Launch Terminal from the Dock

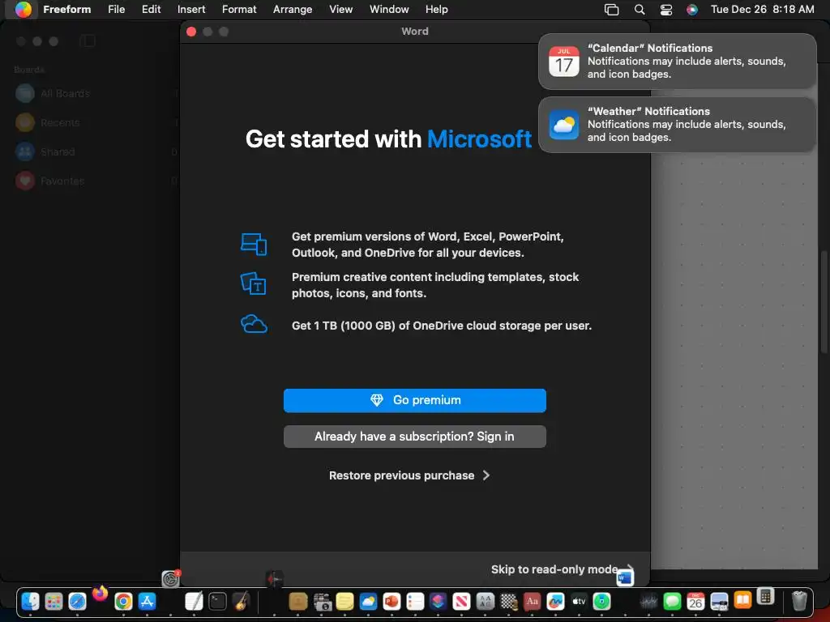coord(217,602)
